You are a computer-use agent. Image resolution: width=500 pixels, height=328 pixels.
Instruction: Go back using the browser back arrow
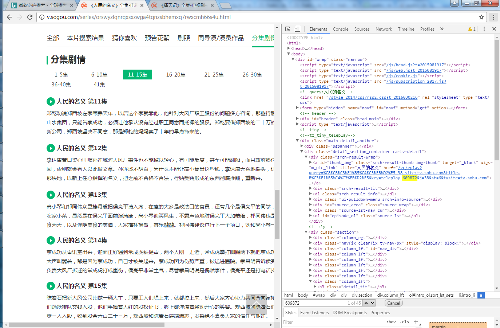pos(9,17)
